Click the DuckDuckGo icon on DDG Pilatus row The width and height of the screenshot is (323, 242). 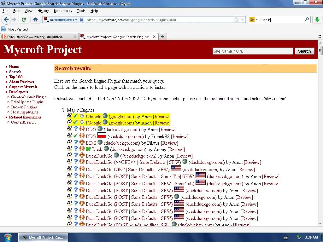(82, 142)
